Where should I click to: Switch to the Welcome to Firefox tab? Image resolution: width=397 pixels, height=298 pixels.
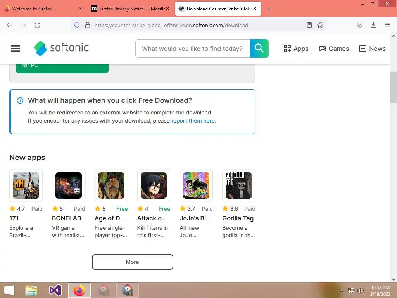tap(43, 9)
